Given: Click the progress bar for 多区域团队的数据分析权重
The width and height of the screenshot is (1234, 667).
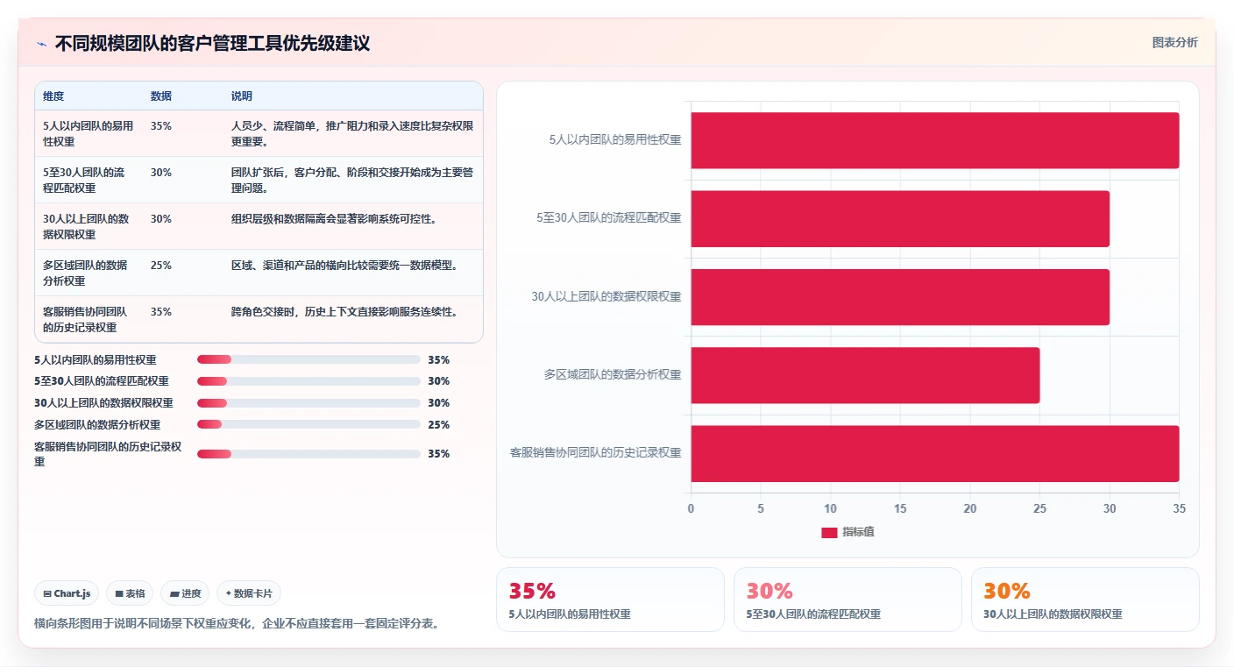Looking at the screenshot, I should (x=308, y=424).
